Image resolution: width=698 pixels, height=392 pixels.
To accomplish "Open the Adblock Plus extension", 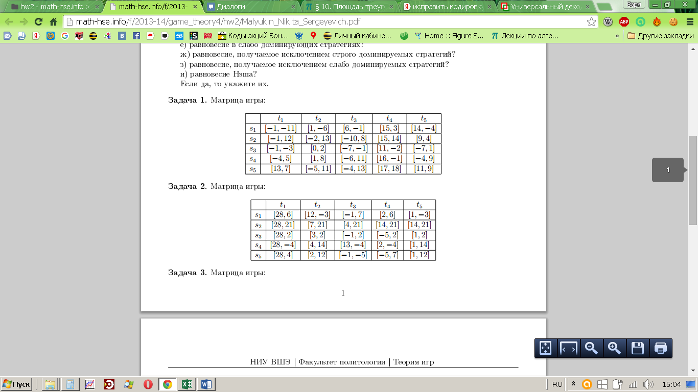I will [x=624, y=22].
